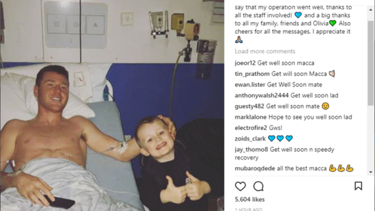This screenshot has height=211, width=375.
Task: Go to guesty482's profile
Action: tap(250, 107)
